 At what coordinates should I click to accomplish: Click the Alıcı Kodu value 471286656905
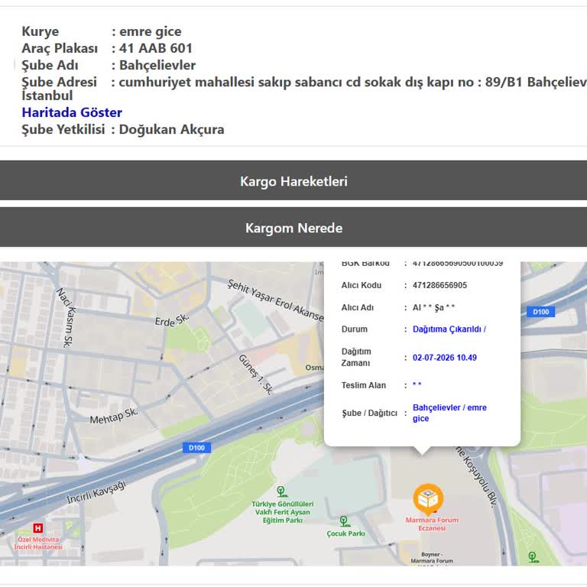(x=439, y=285)
